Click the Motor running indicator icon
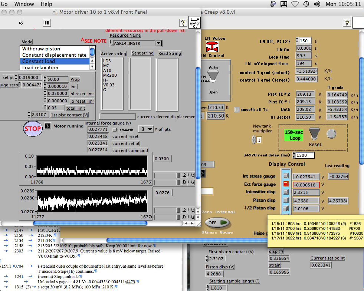This screenshot has height=291, width=364. pyautogui.click(x=47, y=126)
